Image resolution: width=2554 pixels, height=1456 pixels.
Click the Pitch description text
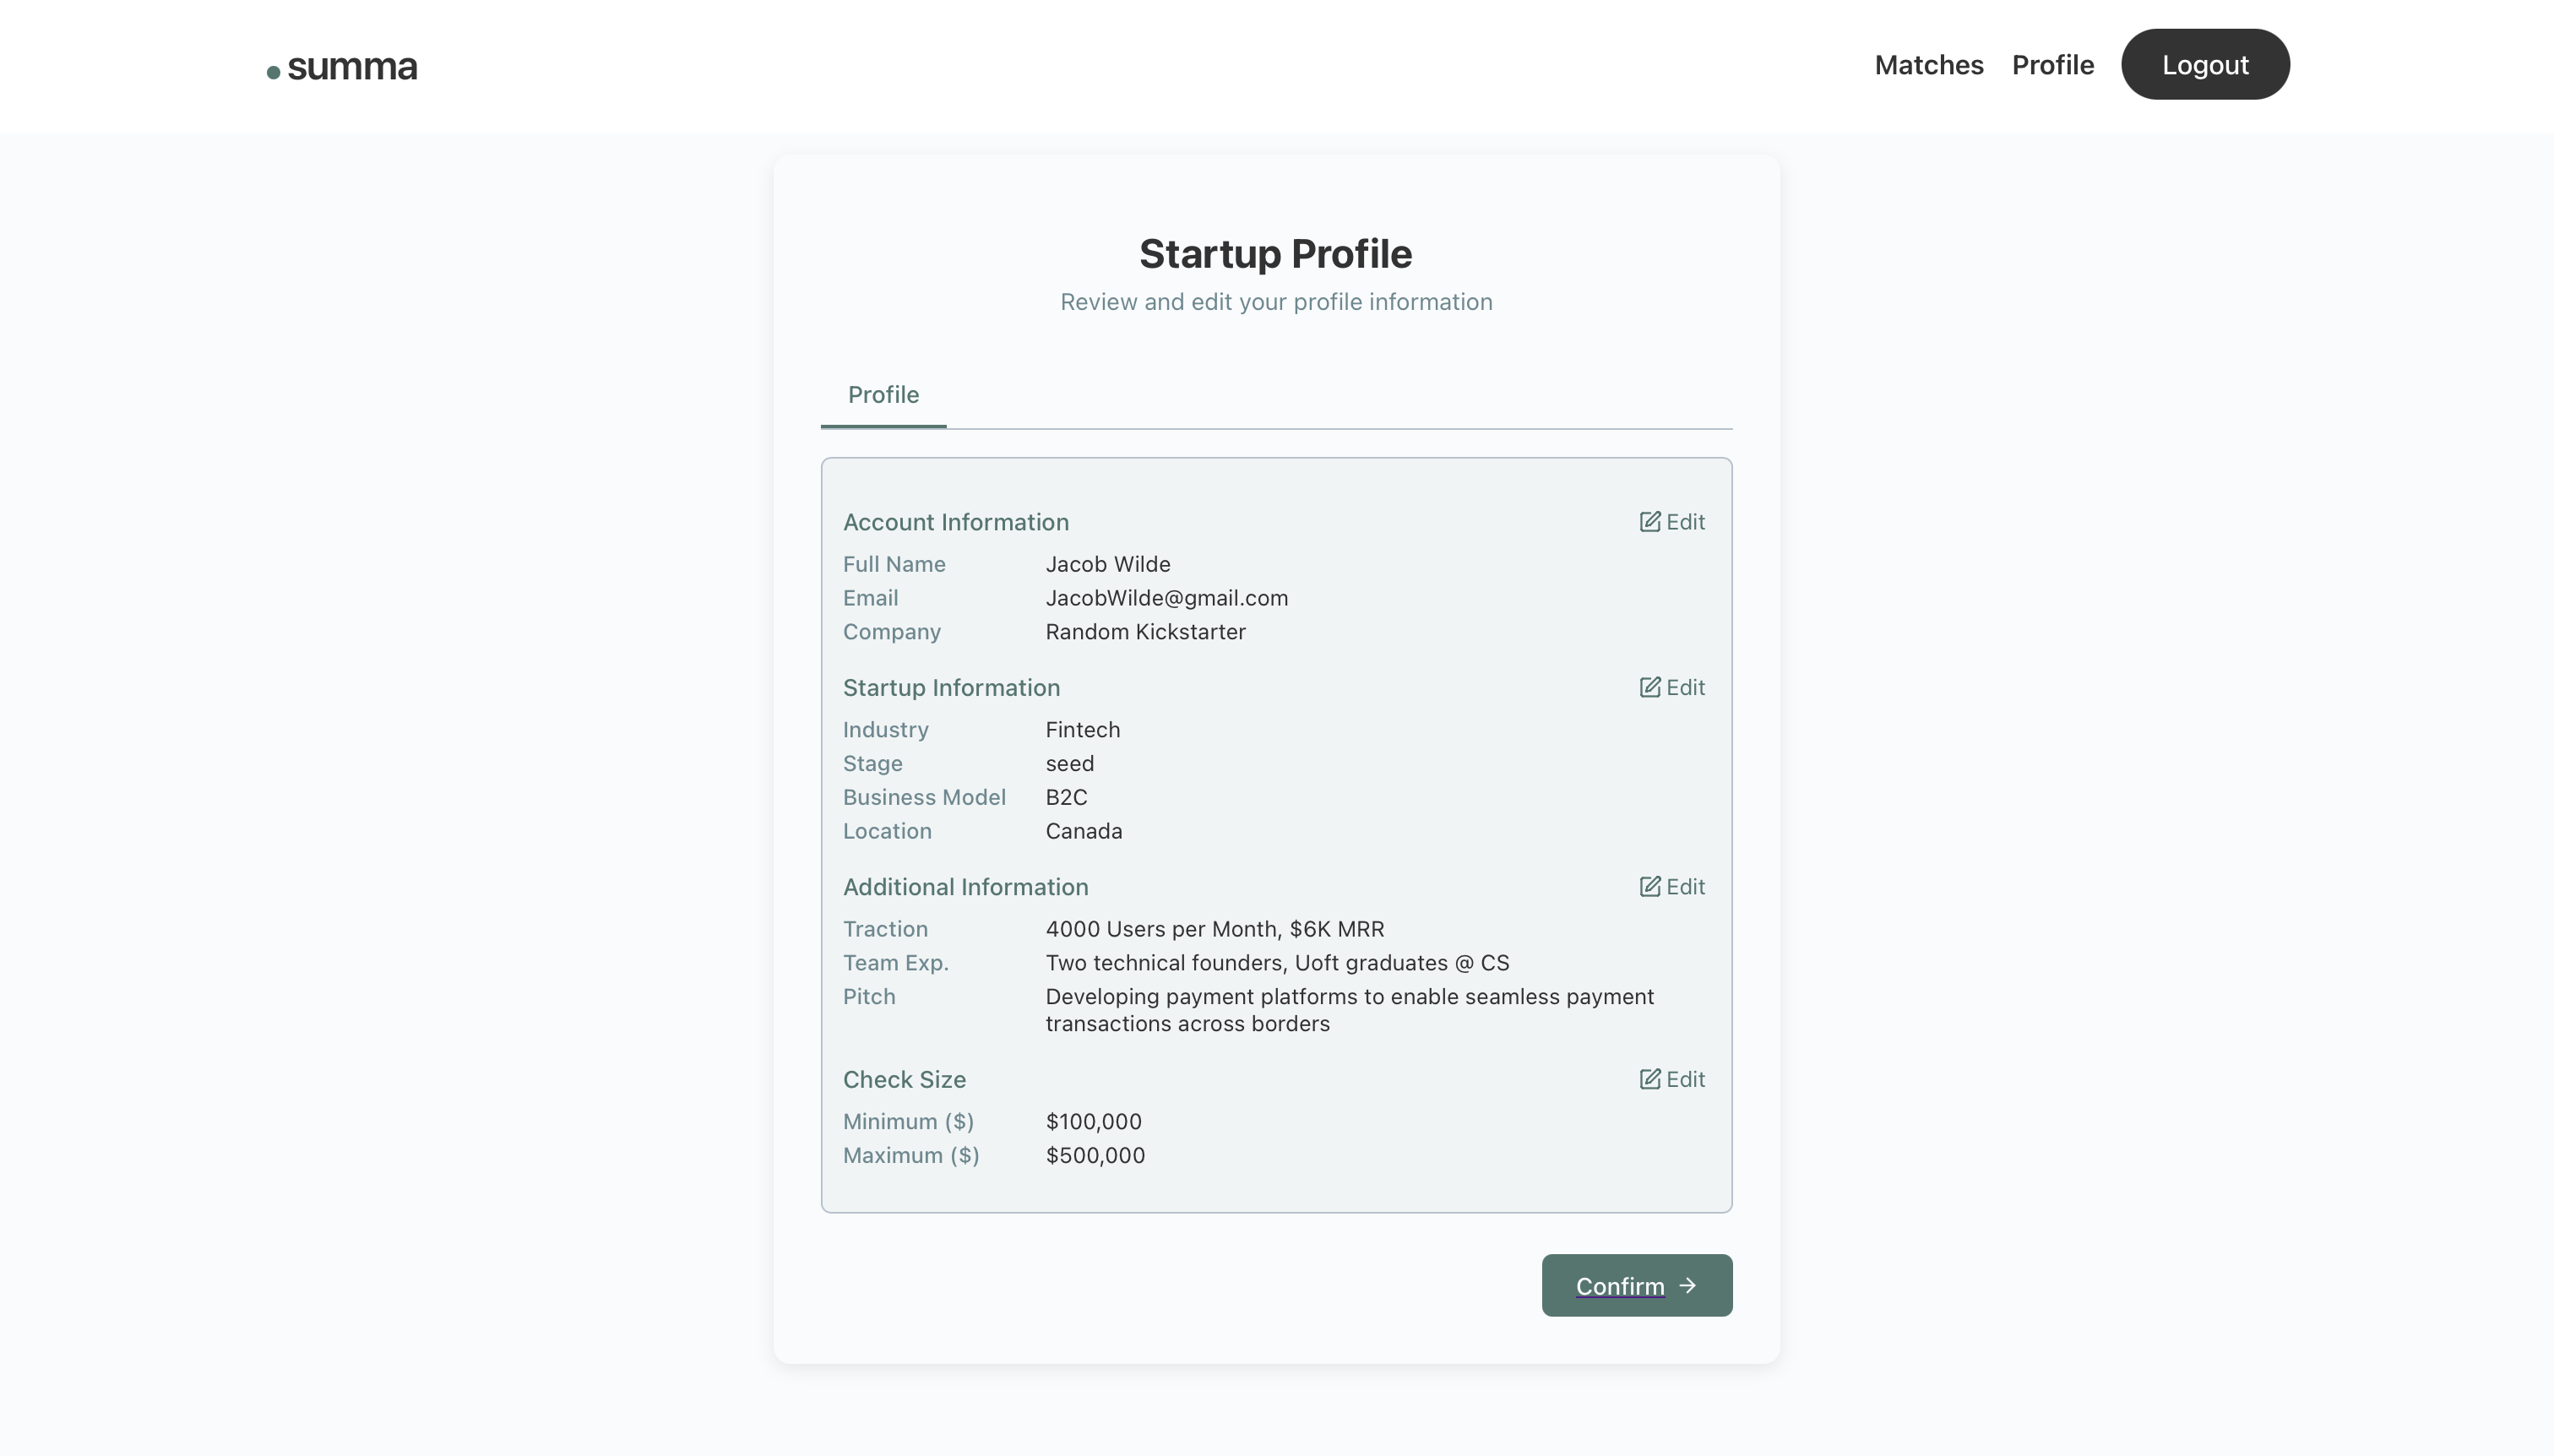click(1348, 1010)
